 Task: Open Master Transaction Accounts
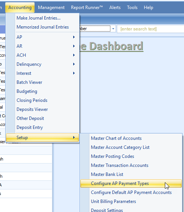[131, 165]
